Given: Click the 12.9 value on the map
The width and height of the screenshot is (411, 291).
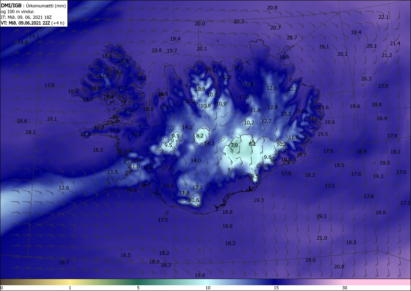Looking at the screenshot, I should pos(272,107).
